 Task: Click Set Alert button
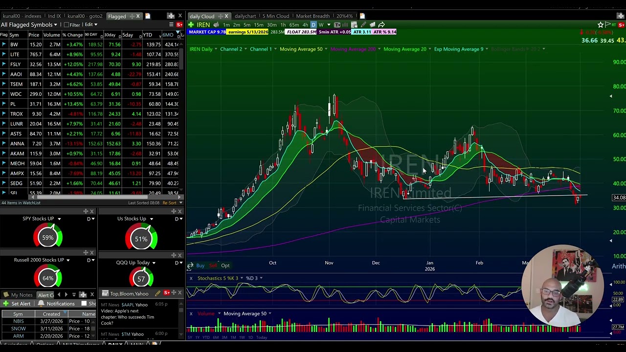click(x=21, y=304)
